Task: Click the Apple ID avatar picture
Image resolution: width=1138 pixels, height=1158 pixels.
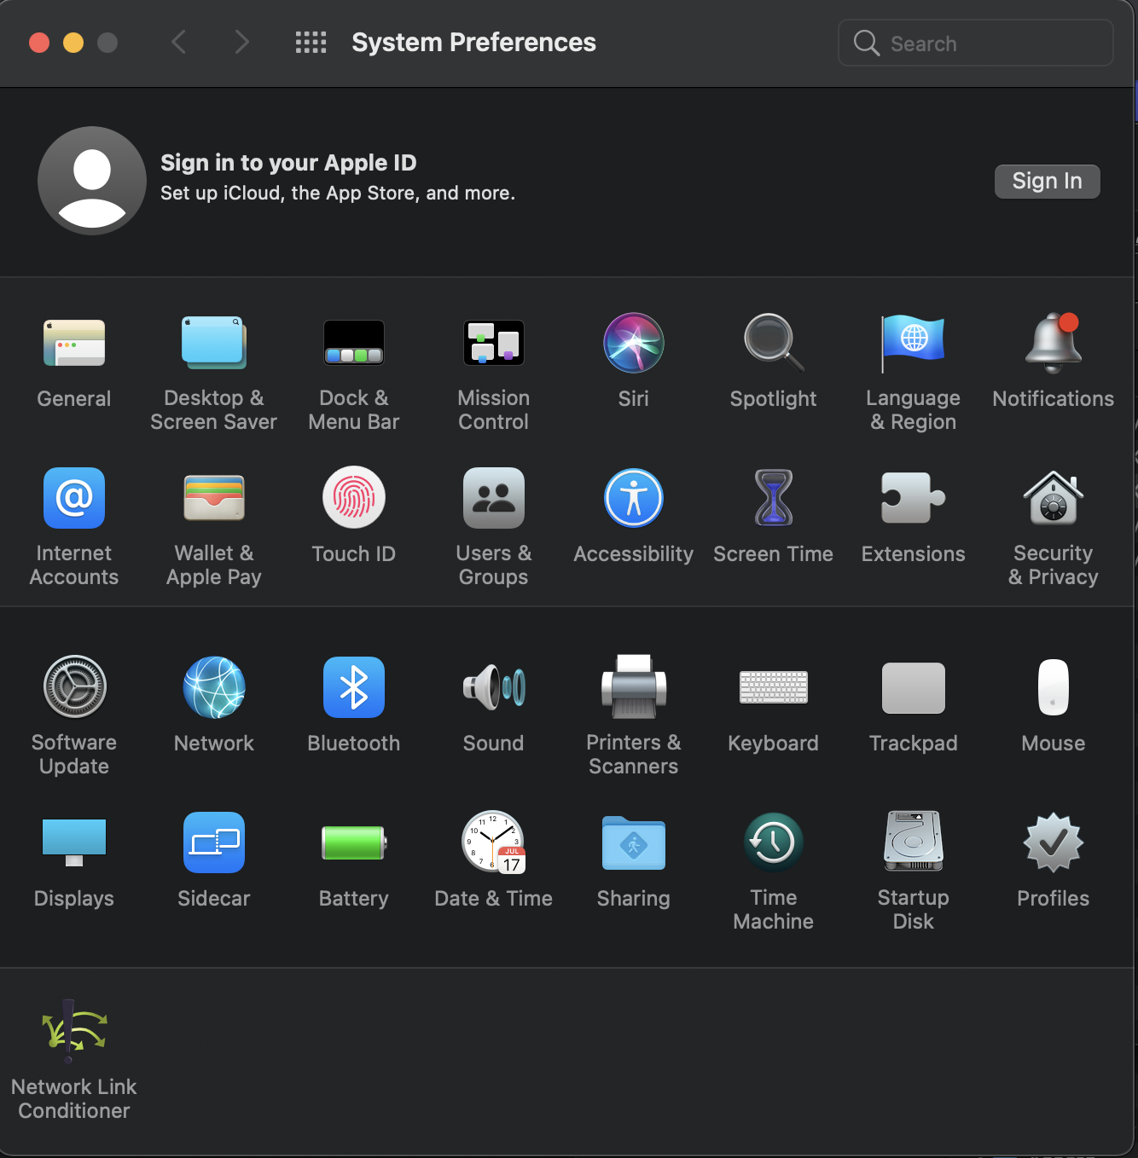Action: tap(91, 180)
